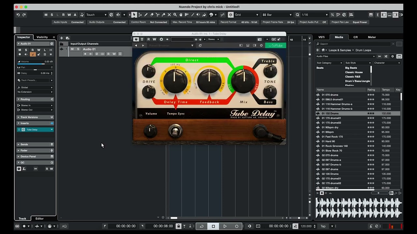Go back in the Media browser
Screen dimensions: 417x234
pyautogui.click(x=318, y=50)
